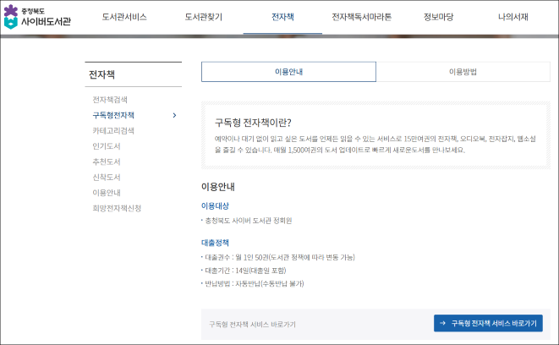Click the 대출정책 subheading
Screen dimensions: 559x345
coord(215,243)
